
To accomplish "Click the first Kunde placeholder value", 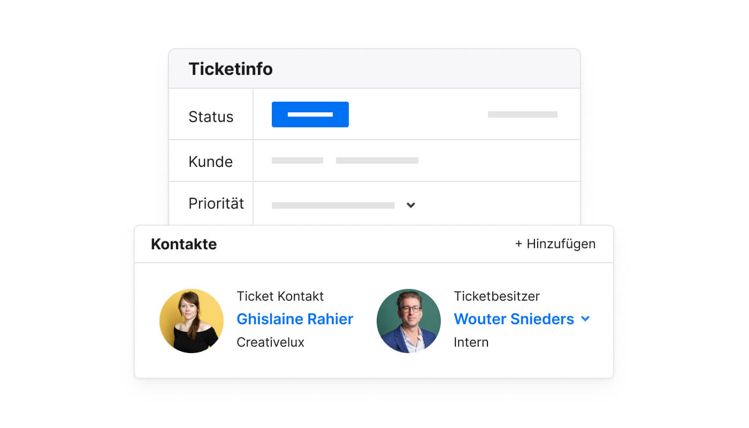I will tap(297, 160).
